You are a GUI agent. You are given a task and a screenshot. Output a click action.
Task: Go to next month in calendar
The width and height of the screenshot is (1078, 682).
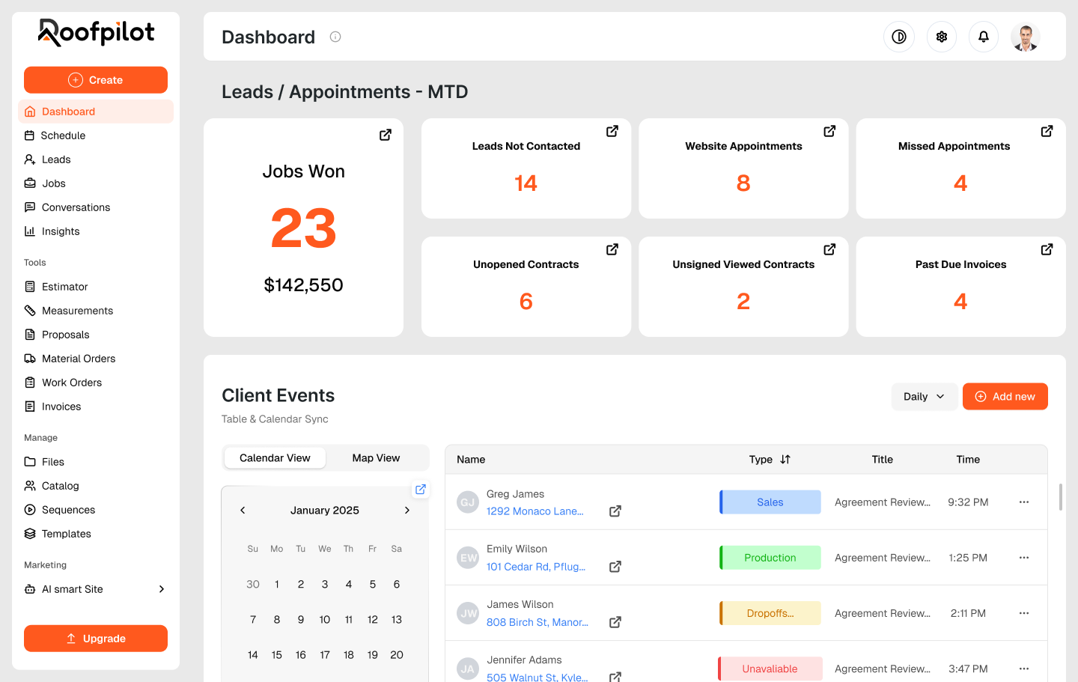(x=407, y=511)
